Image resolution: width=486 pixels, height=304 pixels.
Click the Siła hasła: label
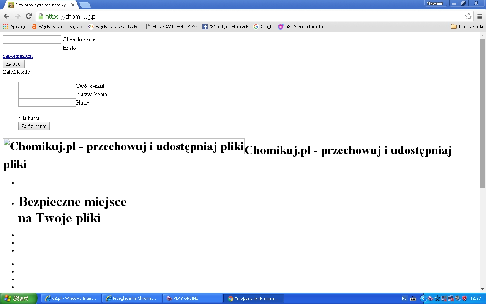29,118
